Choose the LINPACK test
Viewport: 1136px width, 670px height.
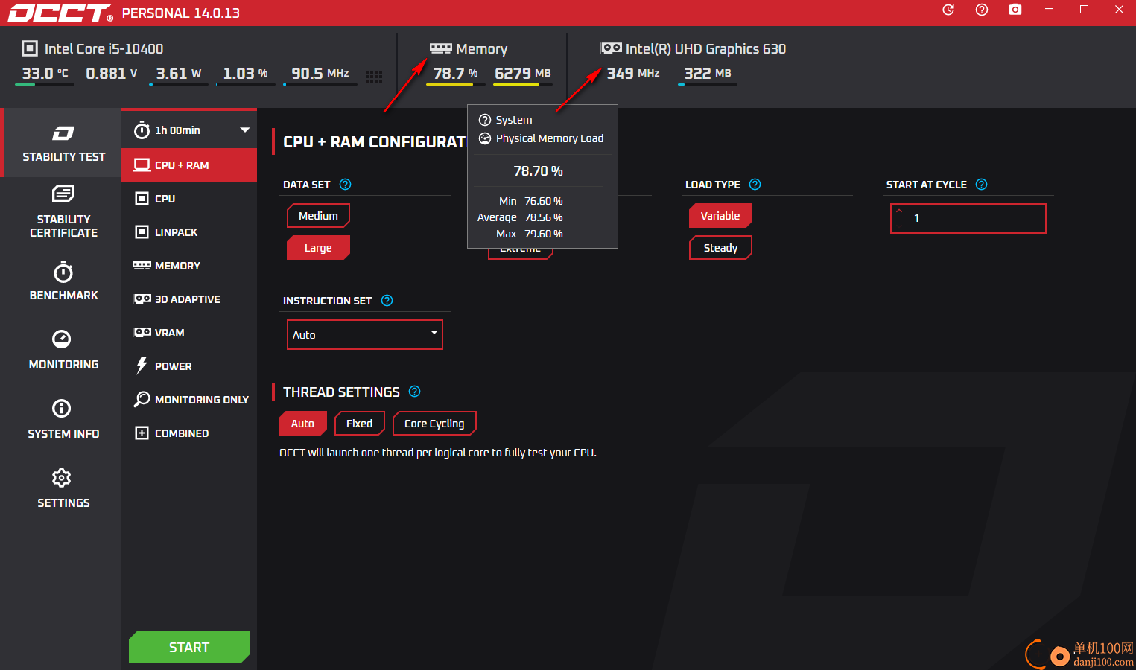189,232
